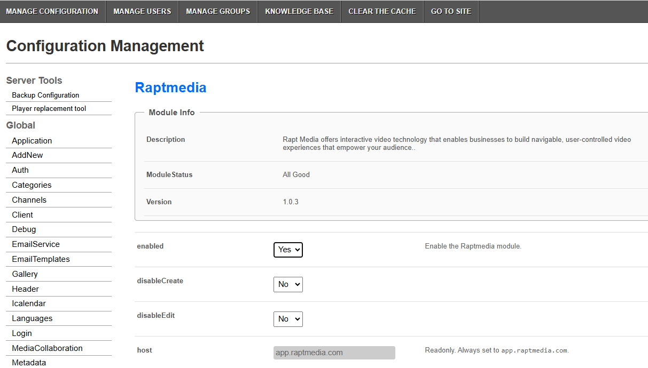Click the readonly host input field
648x368 pixels.
334,353
